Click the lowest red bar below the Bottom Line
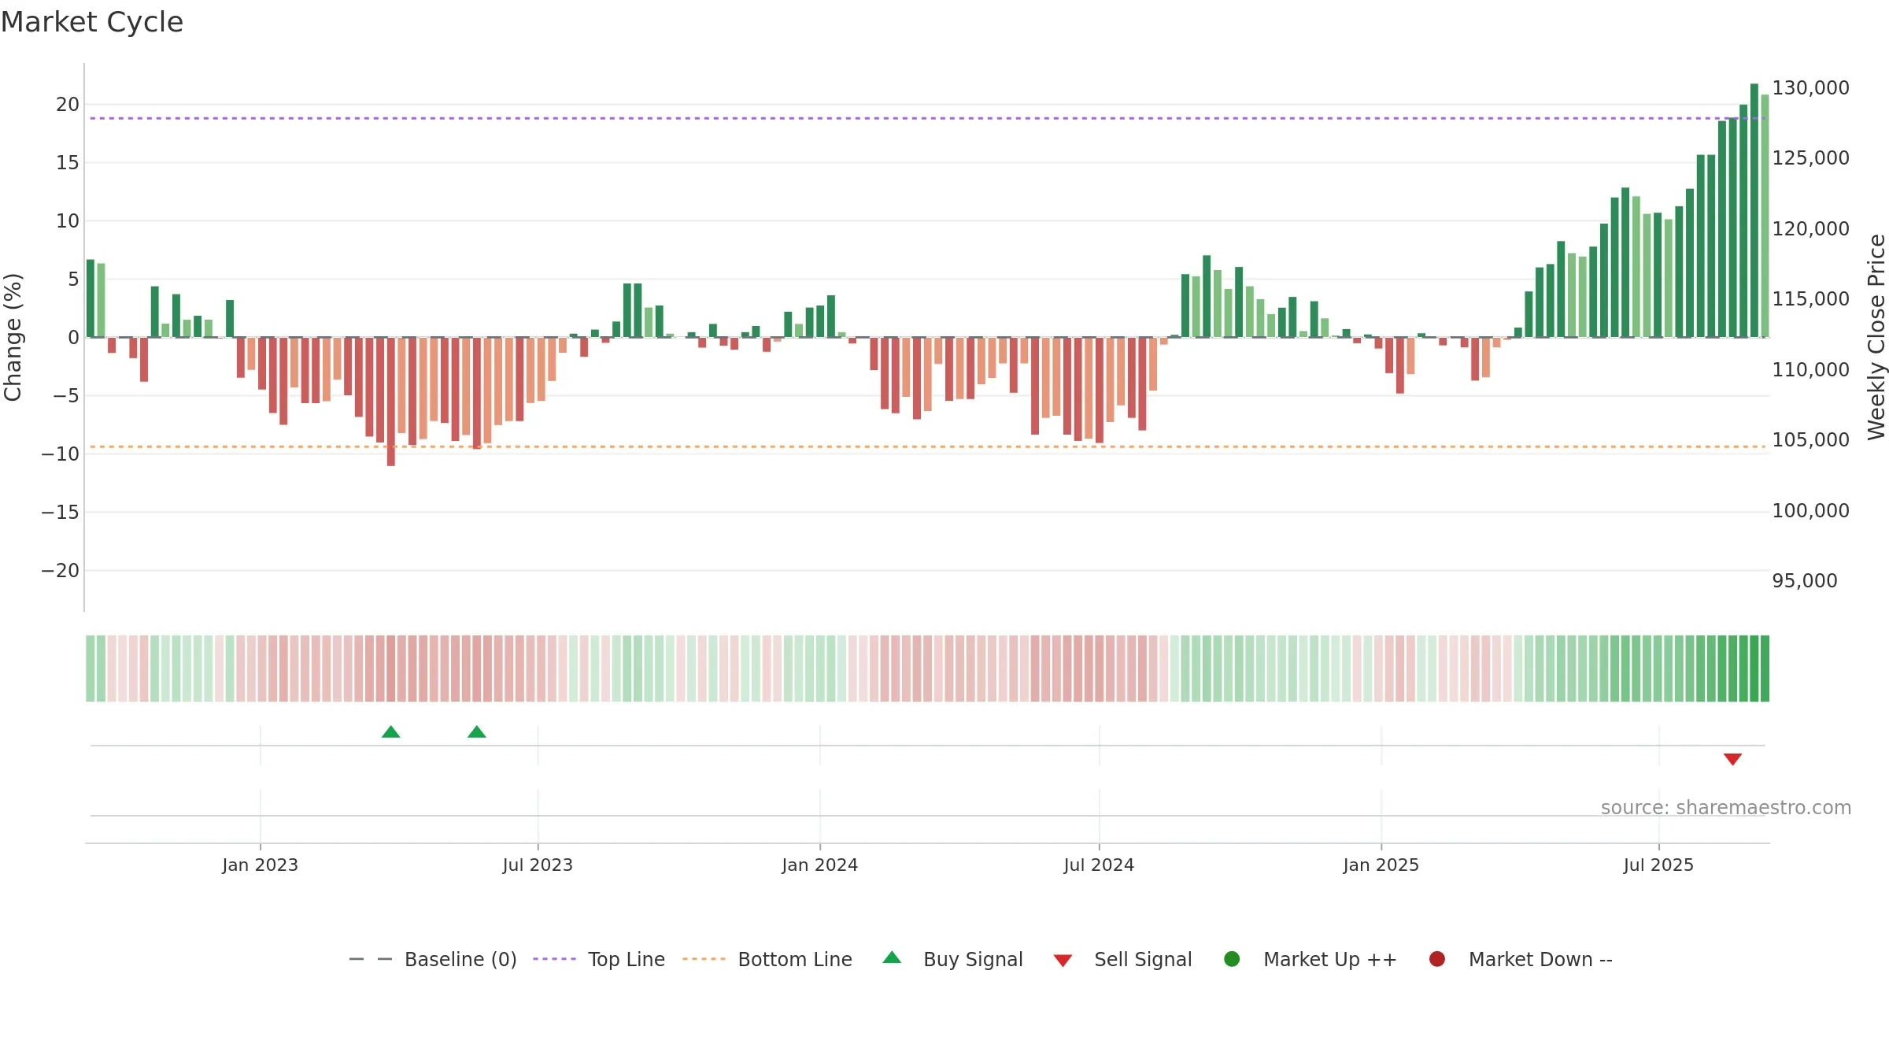This screenshot has width=1889, height=1063. 391,402
